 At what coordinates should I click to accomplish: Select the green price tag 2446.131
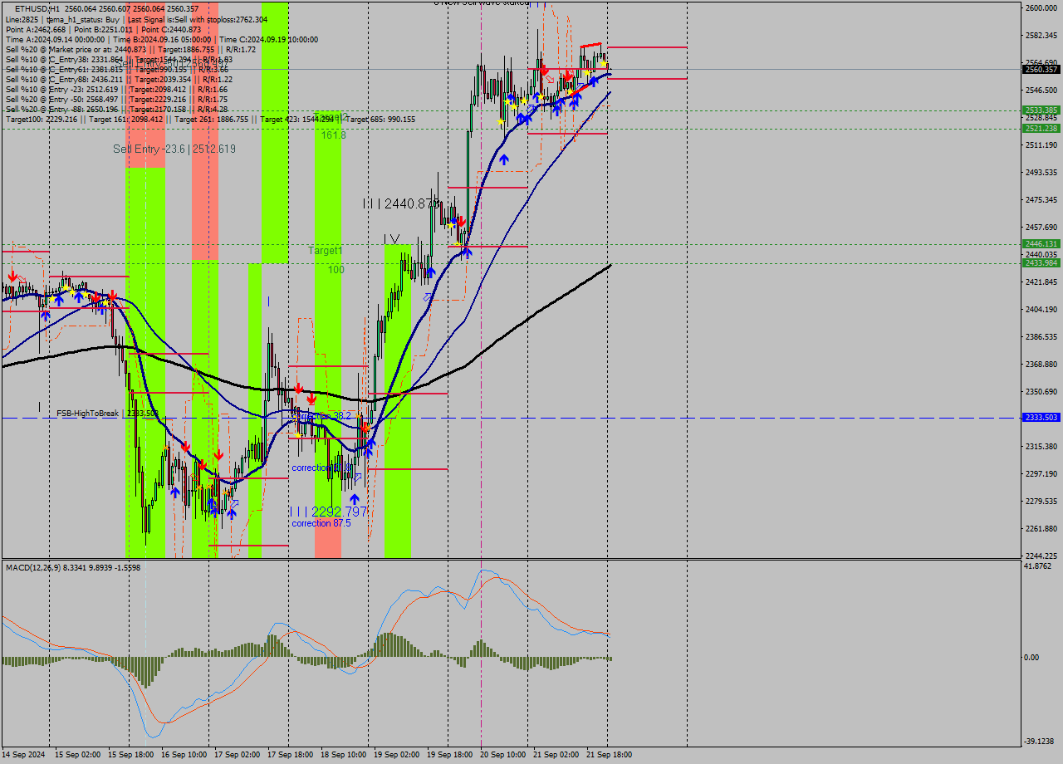pyautogui.click(x=1041, y=244)
